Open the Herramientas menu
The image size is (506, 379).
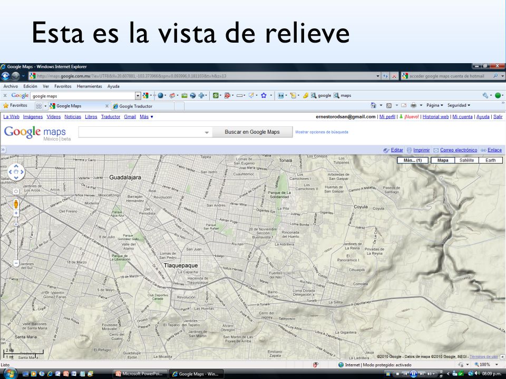(x=90, y=86)
